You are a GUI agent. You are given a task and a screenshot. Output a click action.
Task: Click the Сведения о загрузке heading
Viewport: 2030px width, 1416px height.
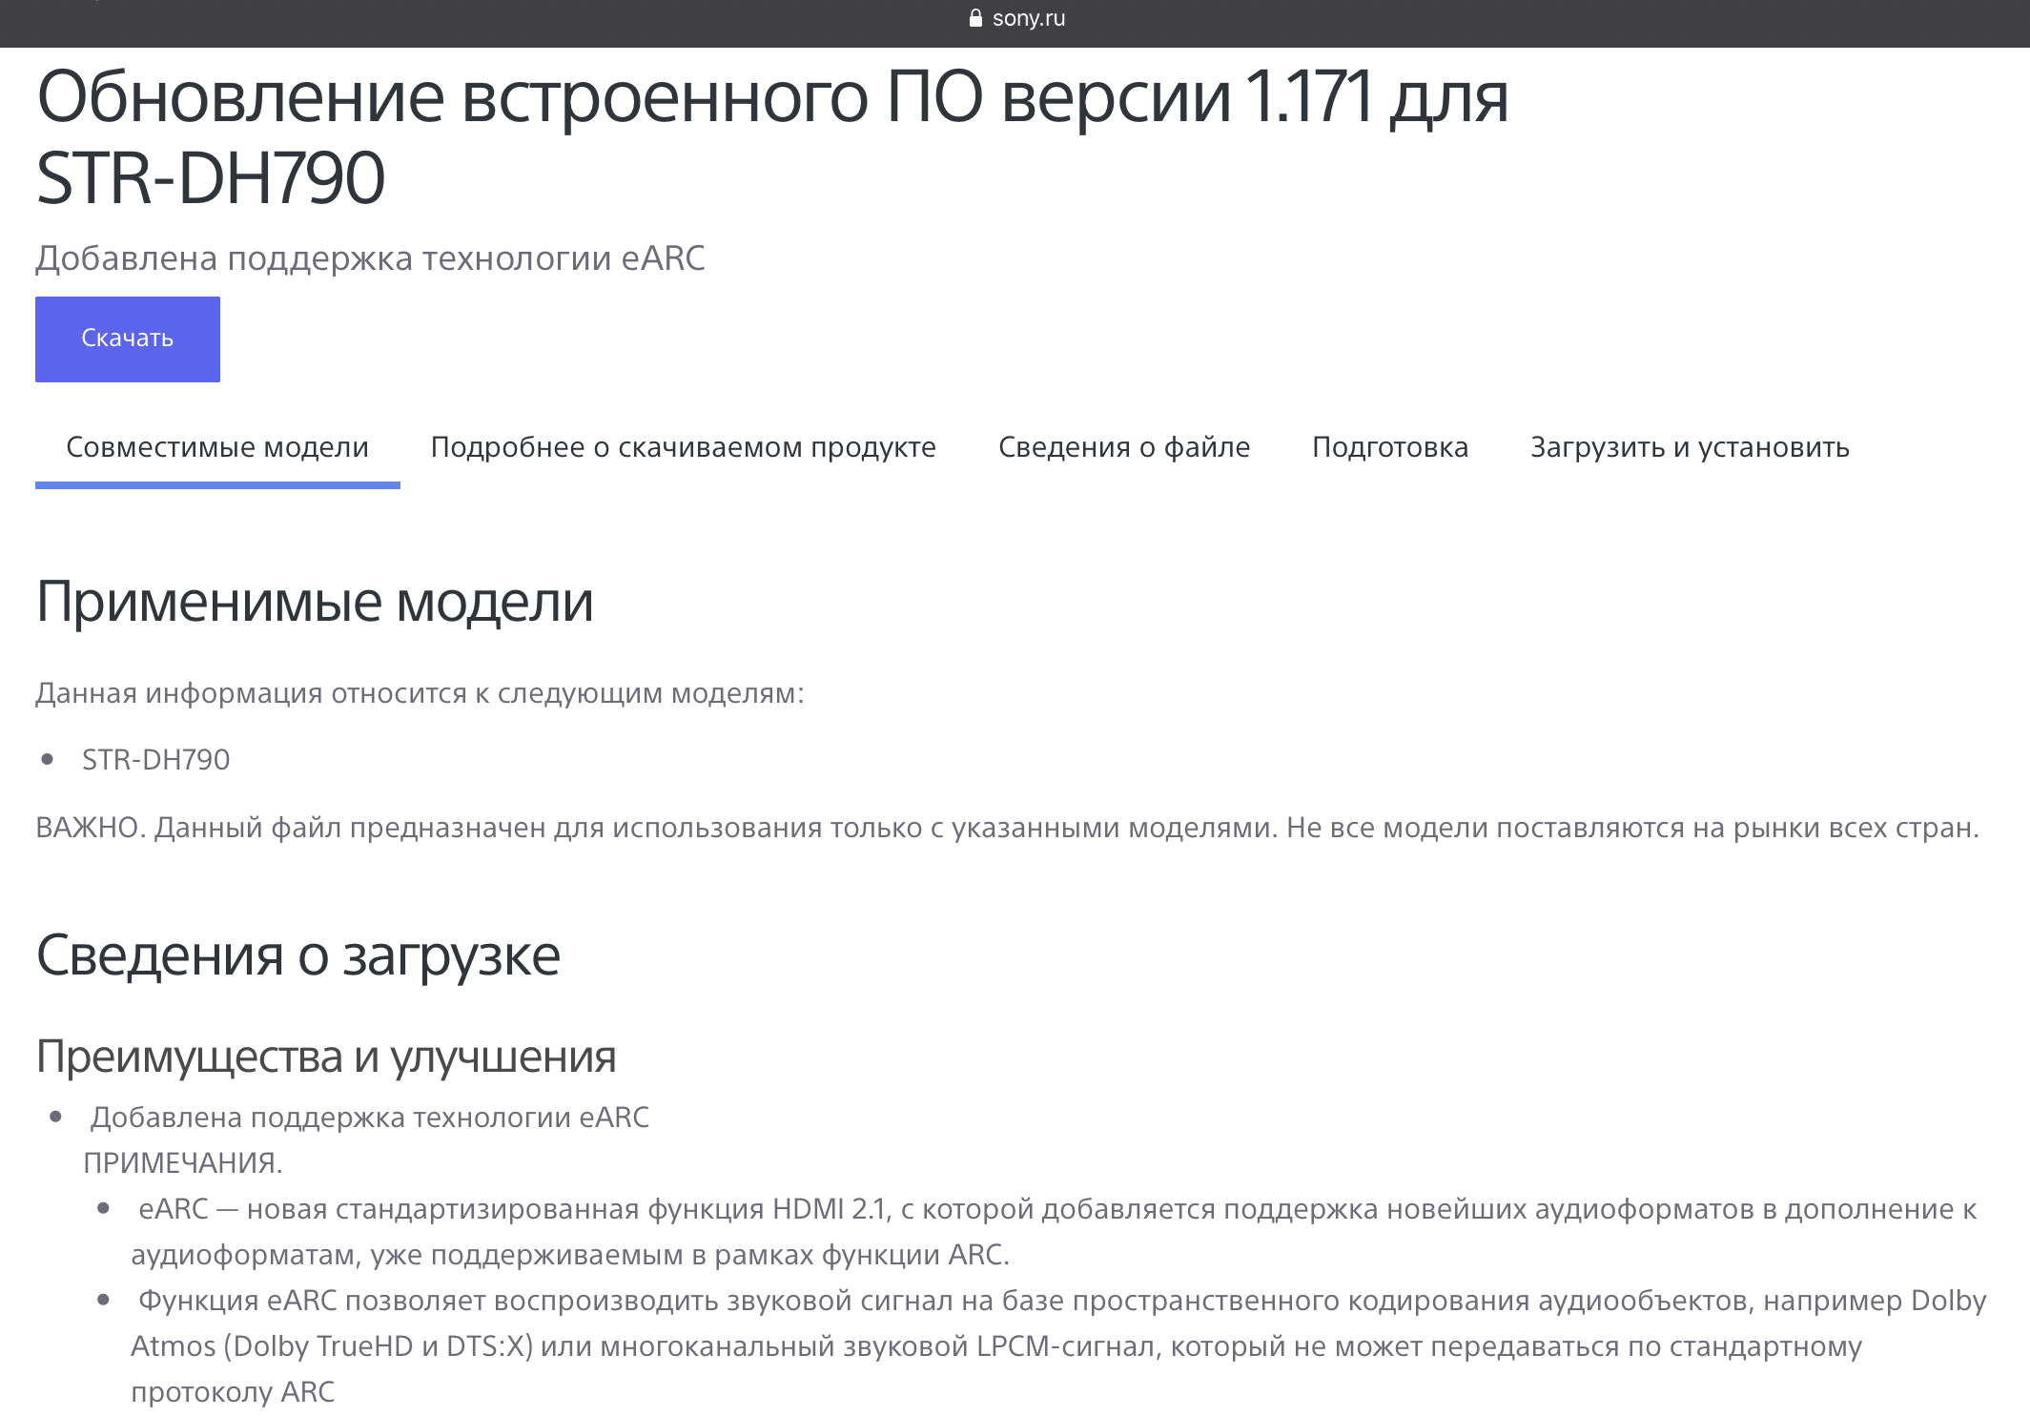[x=297, y=955]
